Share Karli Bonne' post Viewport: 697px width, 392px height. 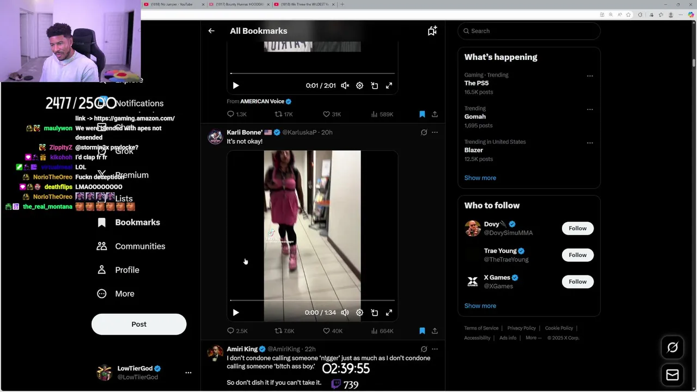435,331
